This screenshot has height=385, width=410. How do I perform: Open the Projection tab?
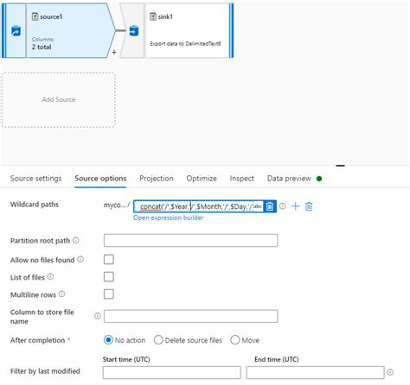click(x=157, y=179)
